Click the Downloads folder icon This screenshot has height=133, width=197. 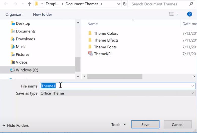13,39
